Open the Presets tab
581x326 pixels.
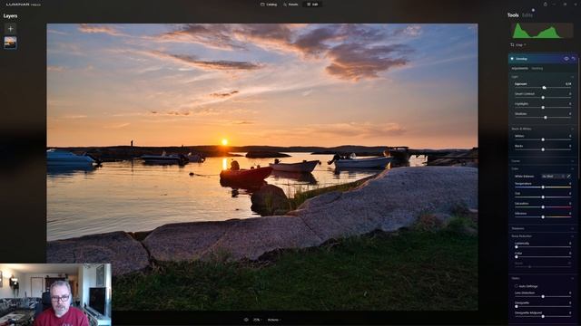coord(290,5)
